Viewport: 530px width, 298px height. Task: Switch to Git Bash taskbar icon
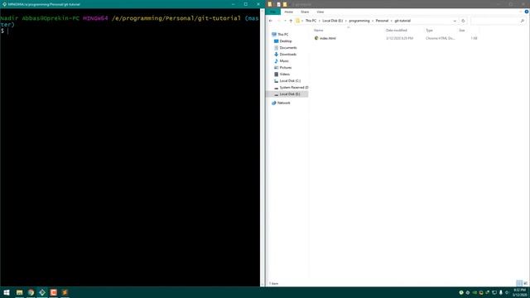(x=42, y=292)
